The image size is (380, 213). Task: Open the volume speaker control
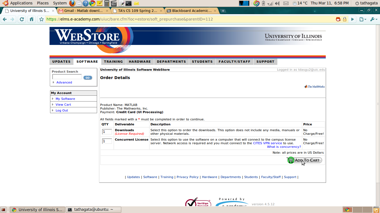click(277, 3)
